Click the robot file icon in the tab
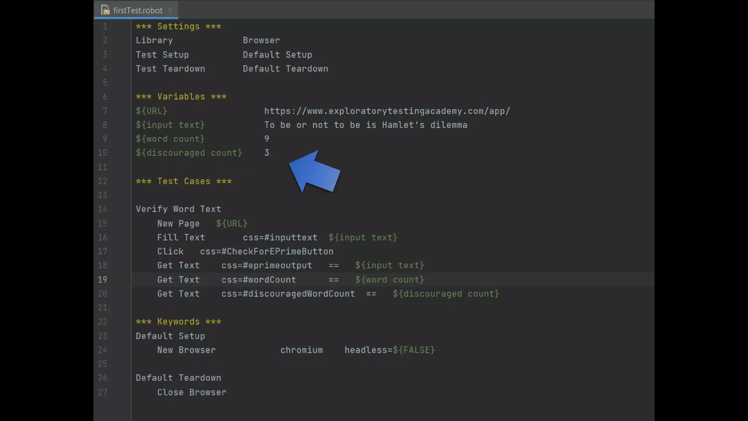This screenshot has width=748, height=421. coord(105,10)
